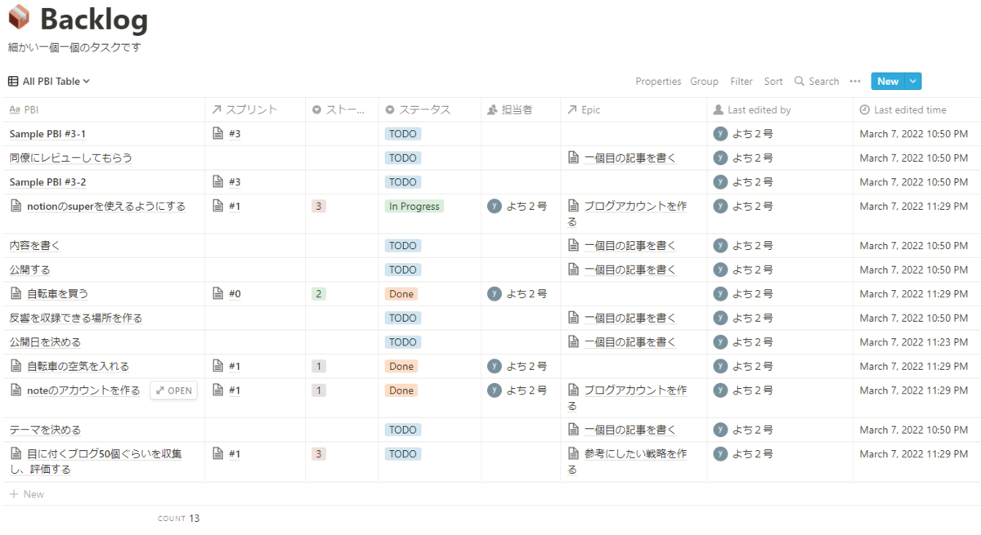Click sprint #1 page icon in 自転車の空気を入れる row
Viewport: 981px width, 535px height.
pyautogui.click(x=217, y=366)
